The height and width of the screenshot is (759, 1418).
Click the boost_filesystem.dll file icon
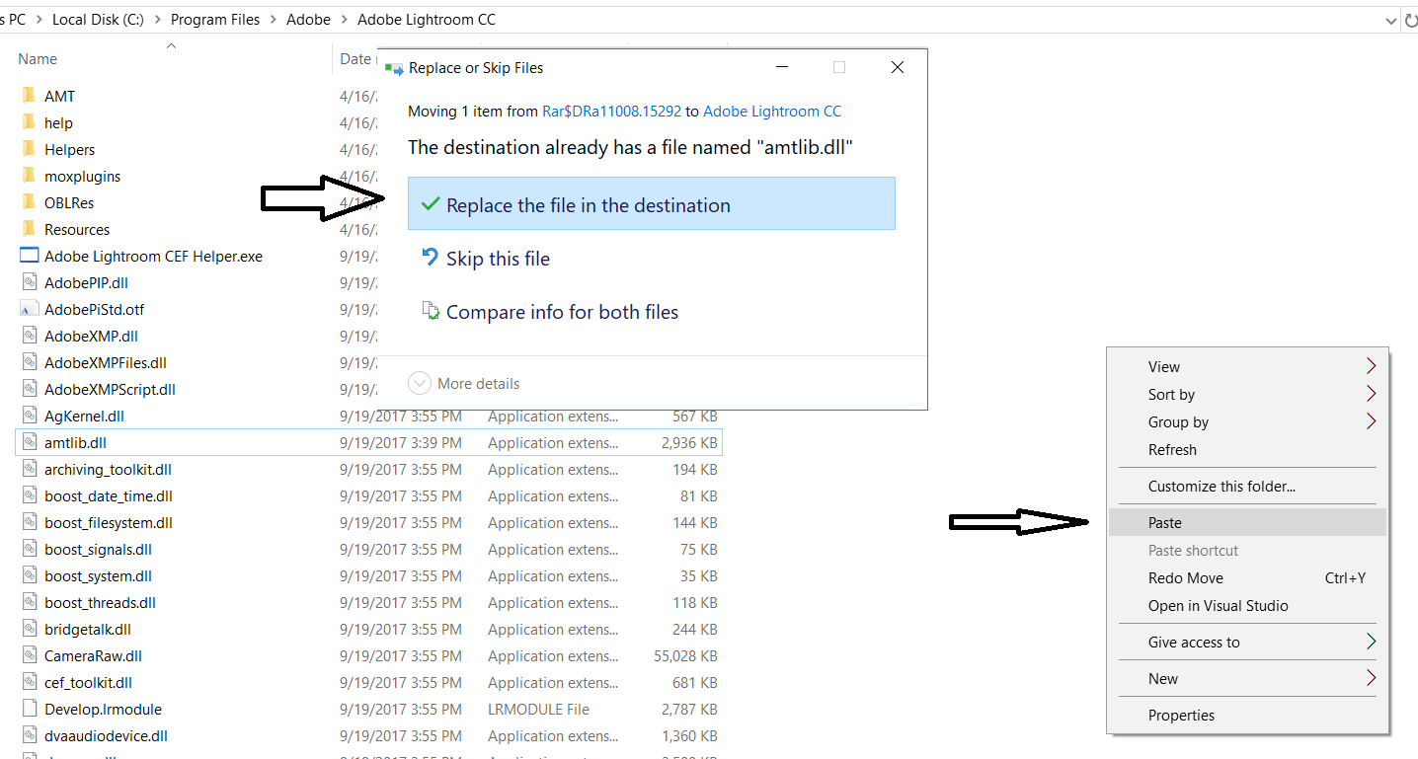pyautogui.click(x=29, y=522)
